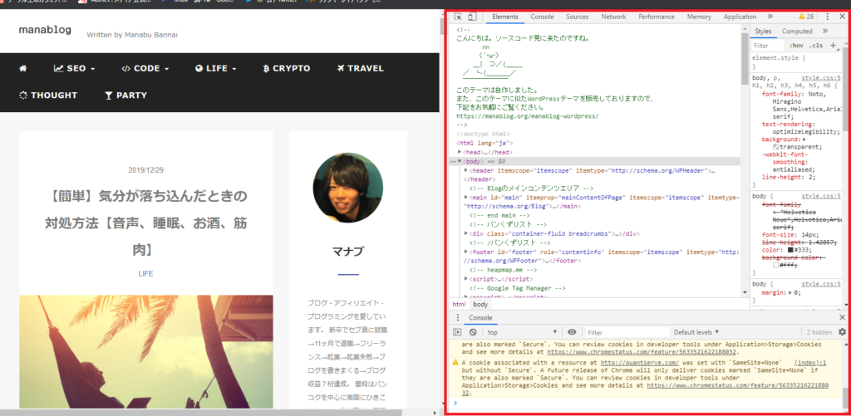Open the TRAVEL navigation link
This screenshot has height=416, width=851.
coord(361,68)
